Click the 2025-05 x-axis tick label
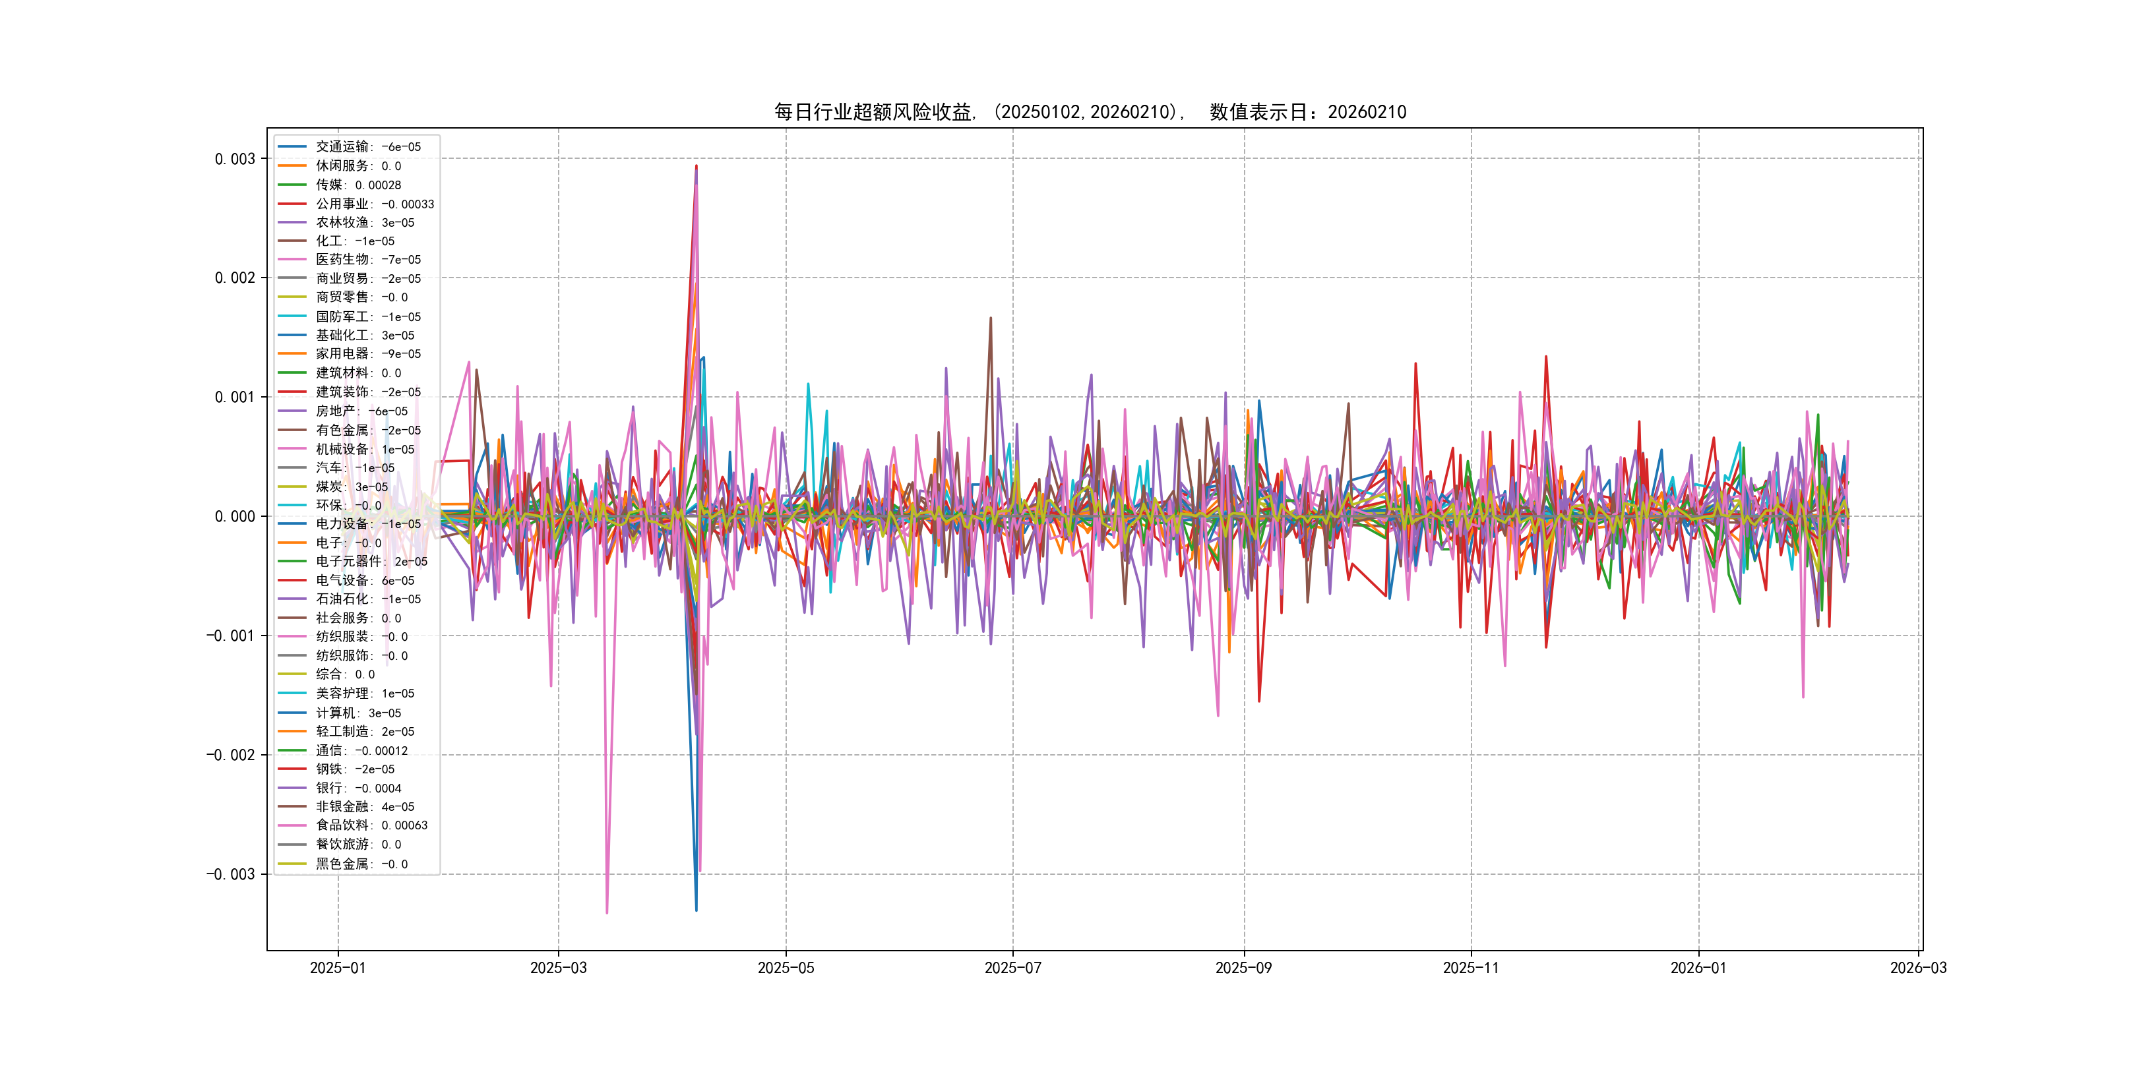This screenshot has width=2137, height=1068. pos(786,968)
